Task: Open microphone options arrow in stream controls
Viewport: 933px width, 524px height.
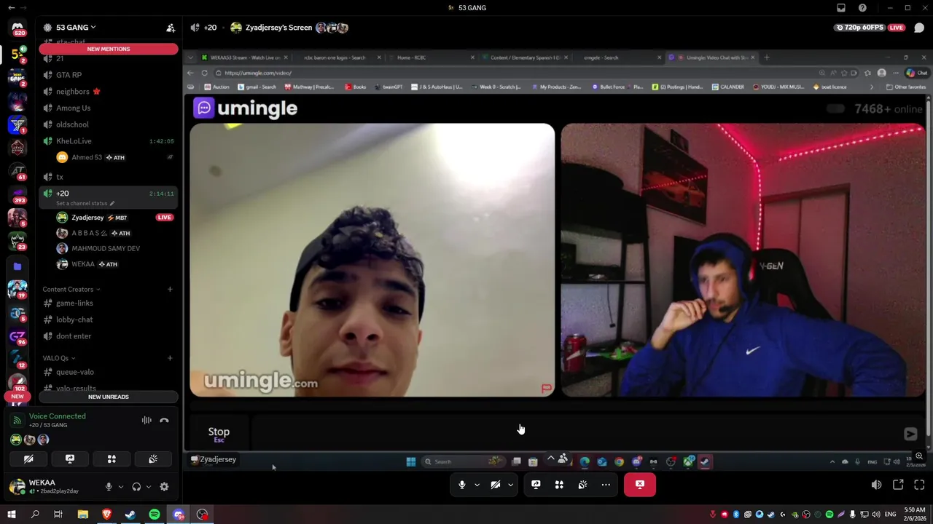Action: [x=477, y=485]
